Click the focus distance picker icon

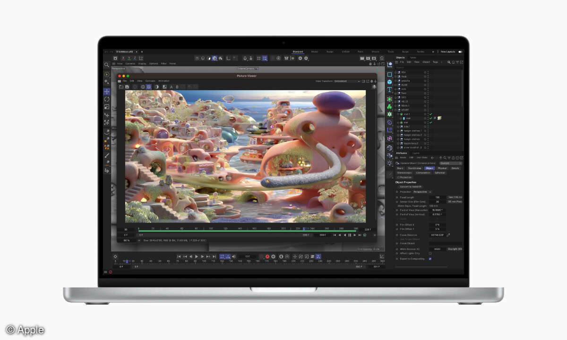click(448, 235)
